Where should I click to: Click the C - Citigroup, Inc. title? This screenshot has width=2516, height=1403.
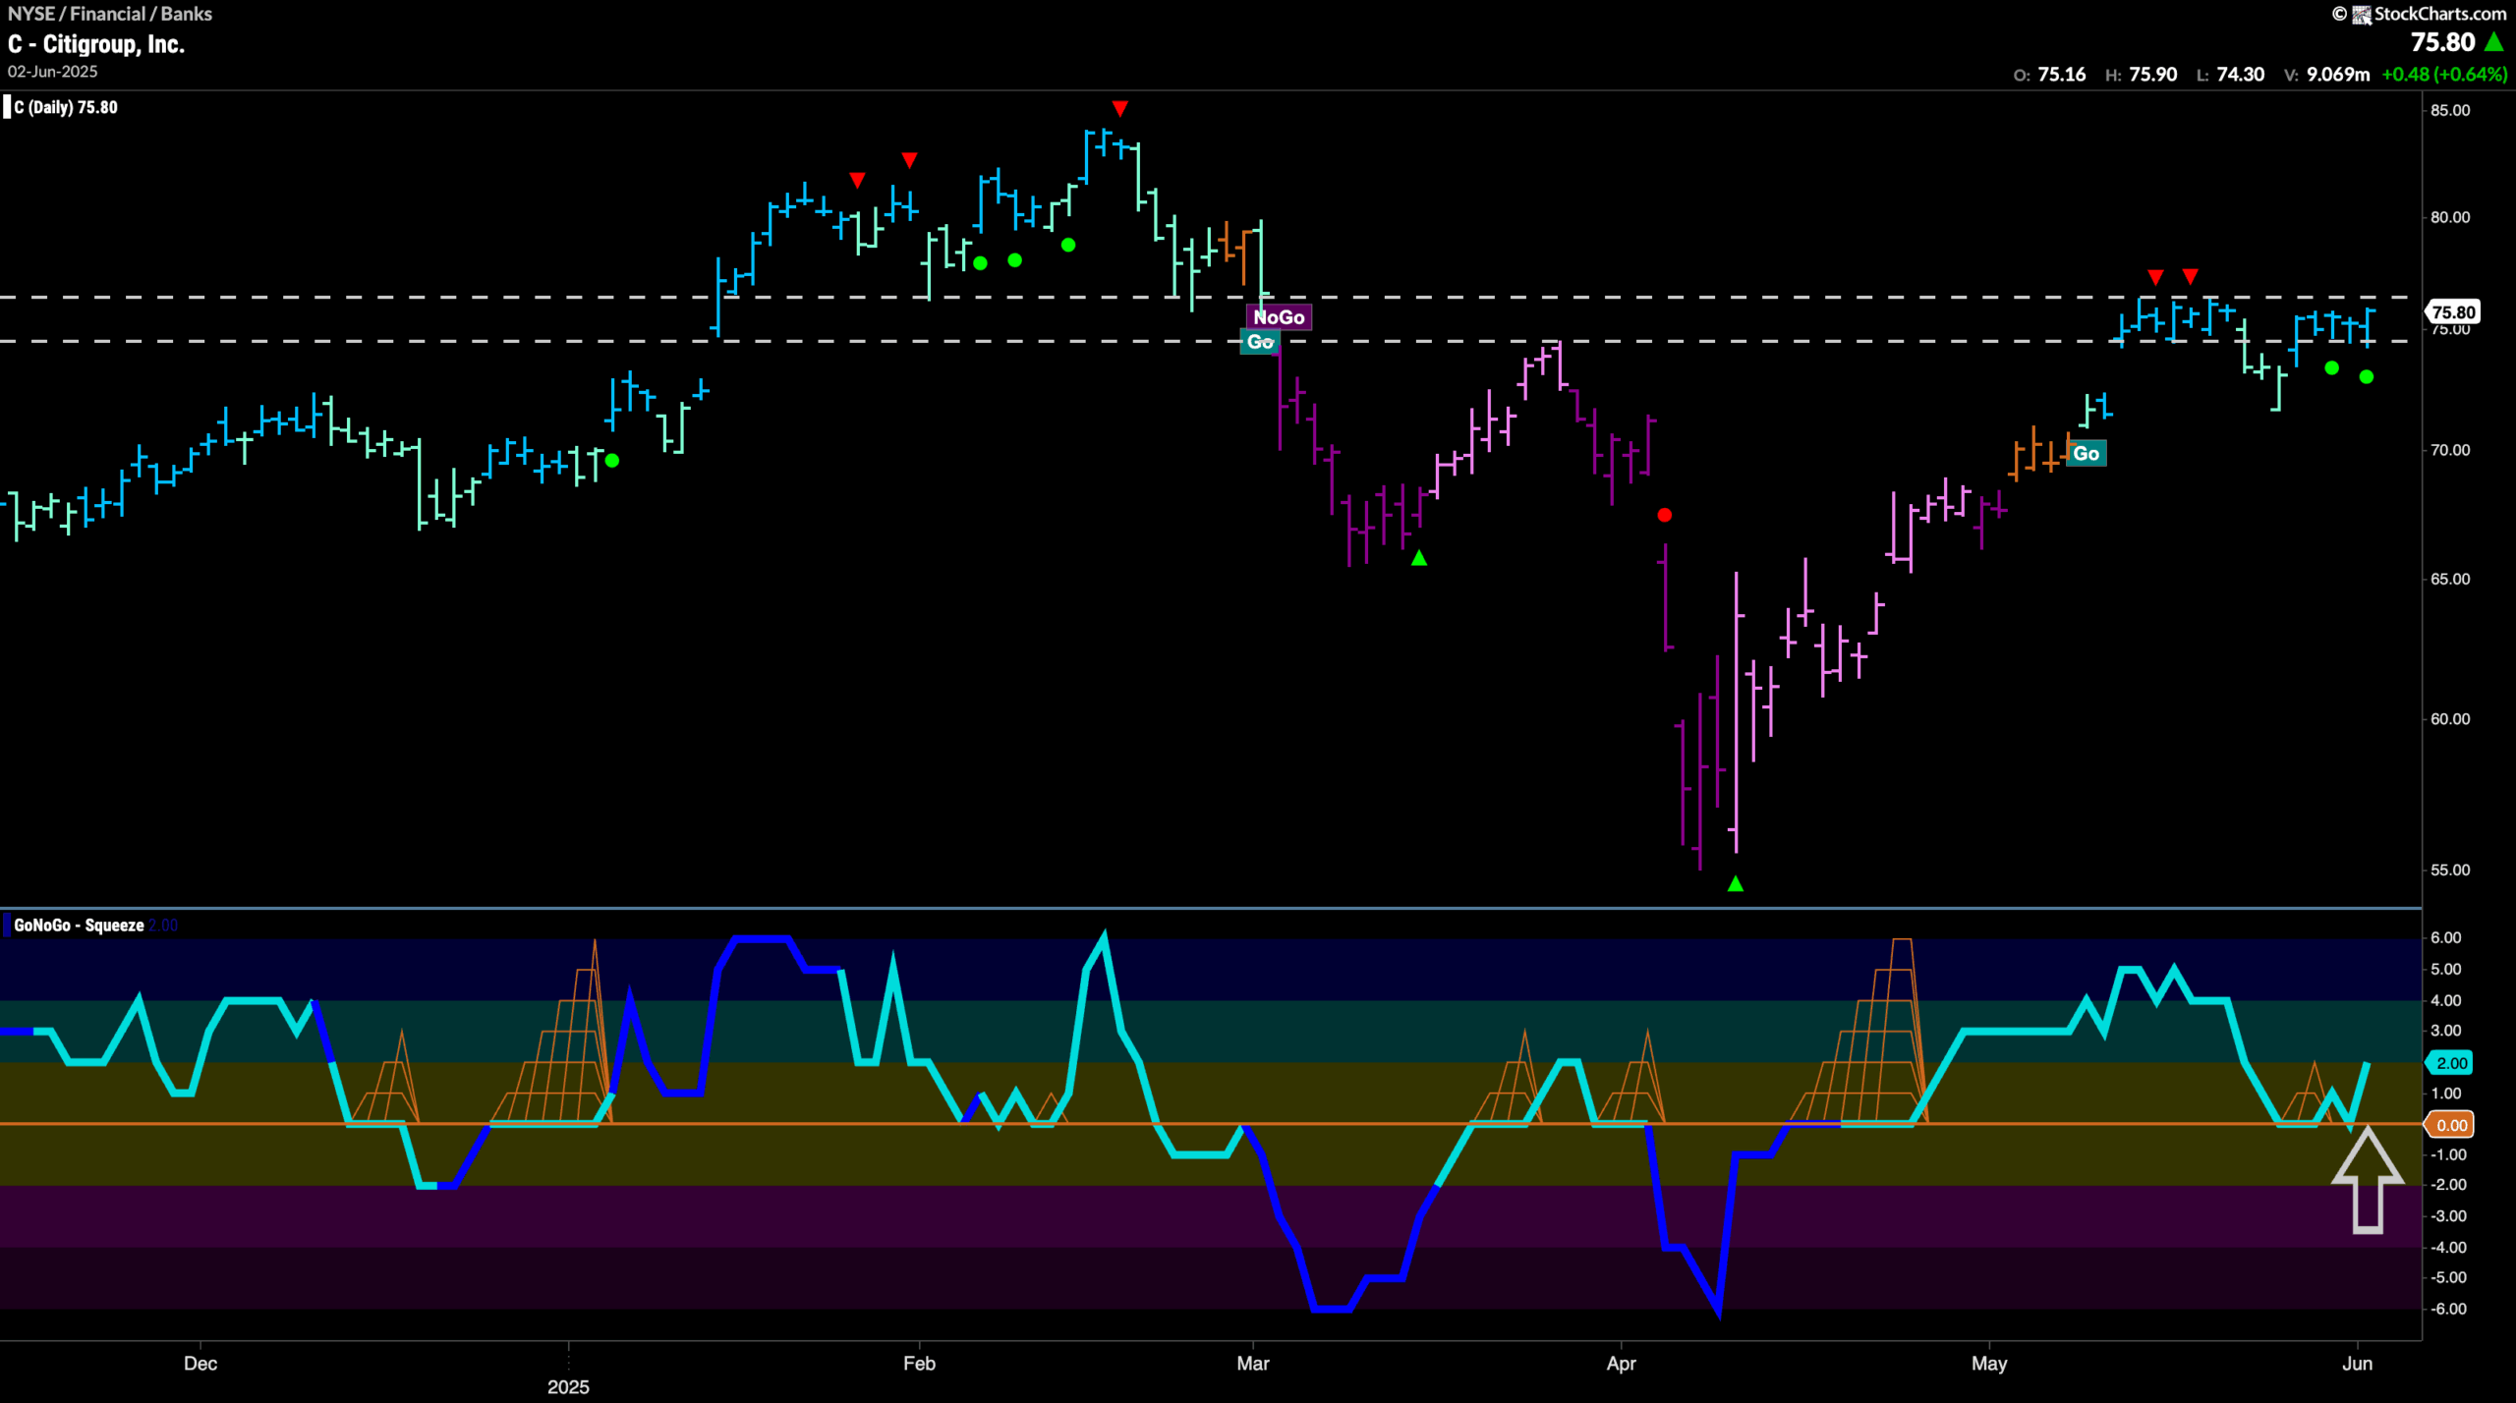96,44
